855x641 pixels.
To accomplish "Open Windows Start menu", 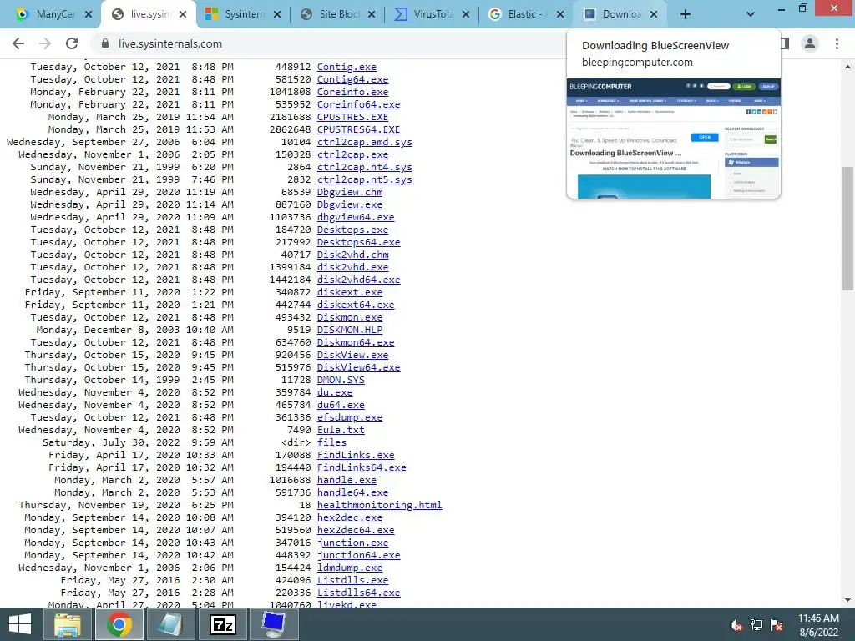I will pos(20,624).
